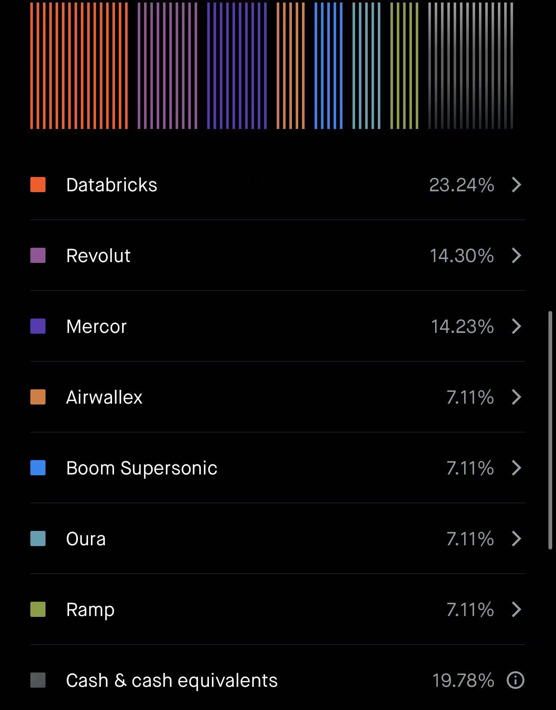The image size is (556, 710).
Task: Click the orange Databricks color swatch
Action: click(38, 185)
